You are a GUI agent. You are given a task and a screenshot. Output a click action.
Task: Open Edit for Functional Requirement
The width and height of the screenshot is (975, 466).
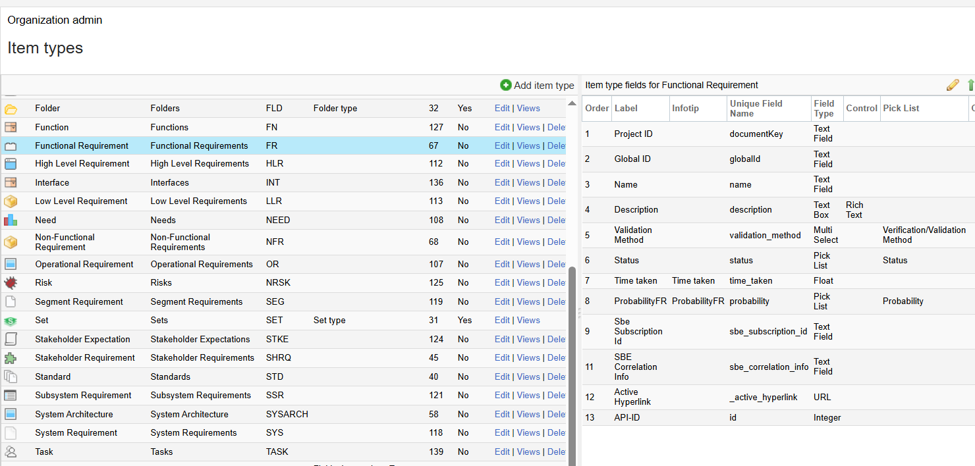502,146
